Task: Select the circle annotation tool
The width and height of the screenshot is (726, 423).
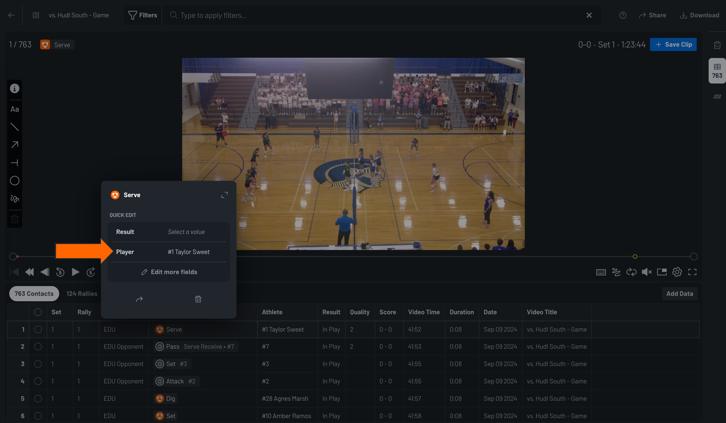Action: (x=14, y=181)
